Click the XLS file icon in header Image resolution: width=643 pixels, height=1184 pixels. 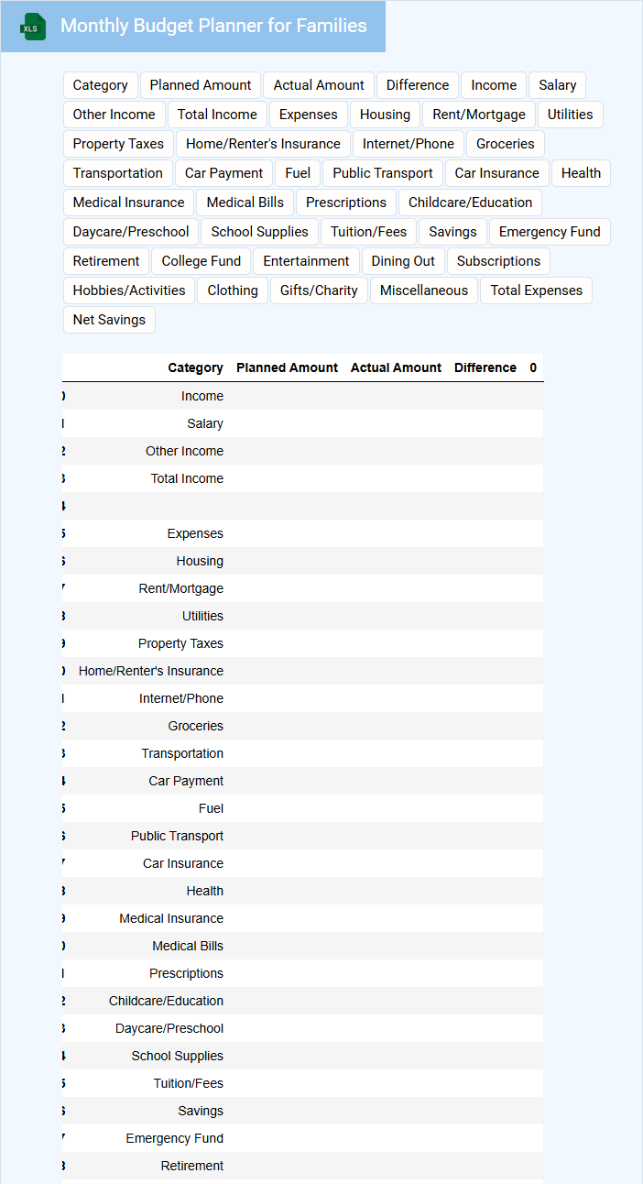pos(33,27)
